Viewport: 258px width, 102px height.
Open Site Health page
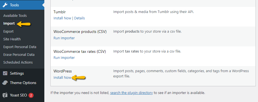(12, 39)
